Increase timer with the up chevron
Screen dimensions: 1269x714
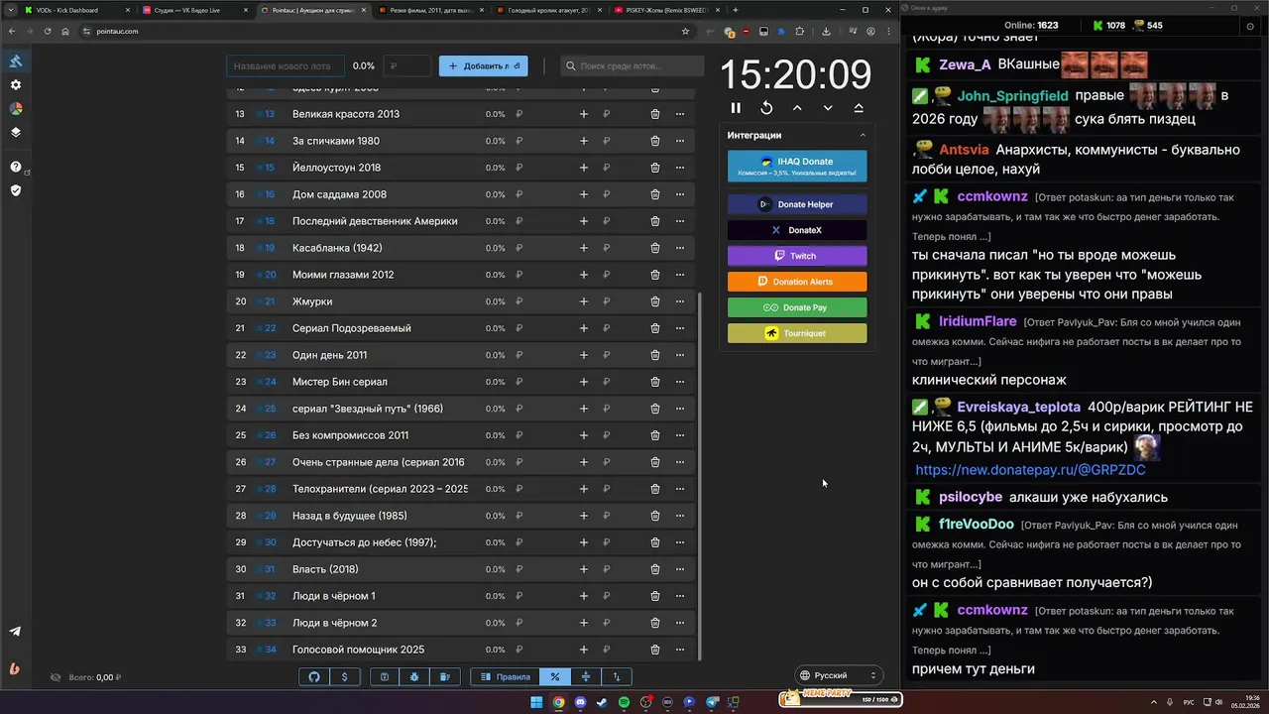(797, 108)
